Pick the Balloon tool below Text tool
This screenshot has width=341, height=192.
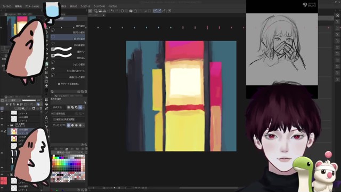(46, 122)
